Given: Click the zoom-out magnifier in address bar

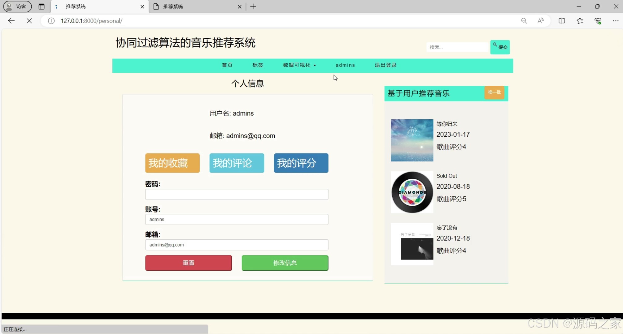Looking at the screenshot, I should 524,21.
